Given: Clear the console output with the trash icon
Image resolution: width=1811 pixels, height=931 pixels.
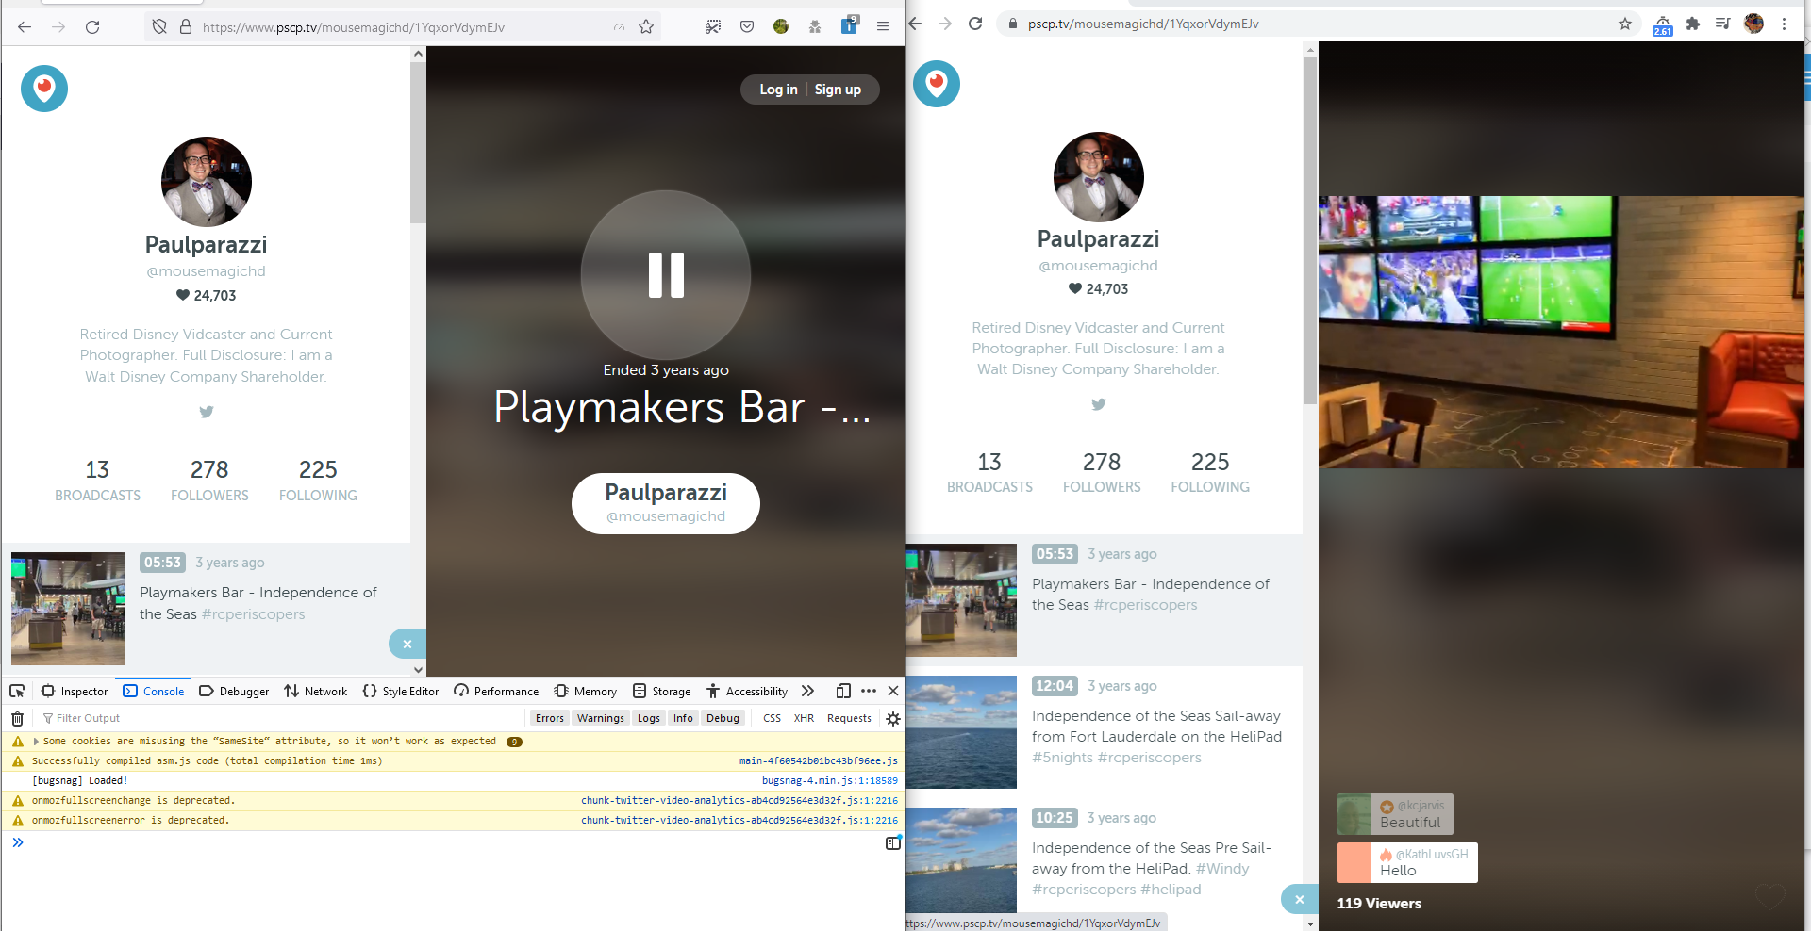Looking at the screenshot, I should click(17, 718).
